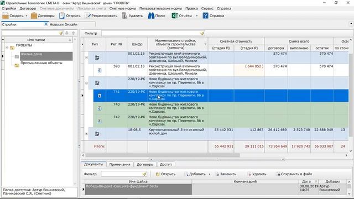Click Добавить in the documents panel
354x199 pixels.
pos(195,174)
